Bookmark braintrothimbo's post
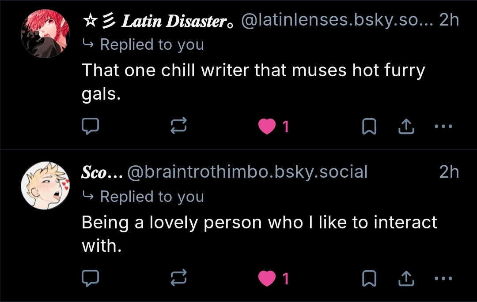Image resolution: width=477 pixels, height=302 pixels. [x=368, y=278]
